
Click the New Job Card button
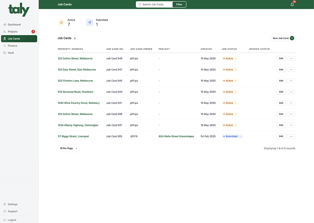point(283,38)
